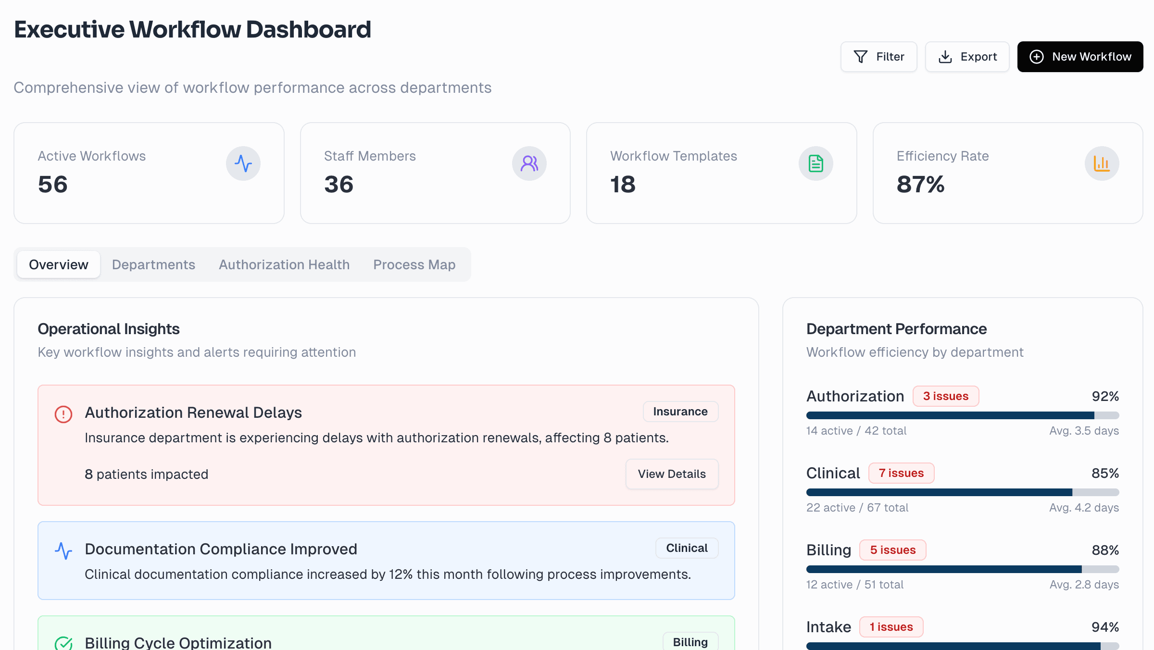Click the 7 issues badge next to Clinical
Image resolution: width=1154 pixels, height=650 pixels.
click(x=901, y=473)
